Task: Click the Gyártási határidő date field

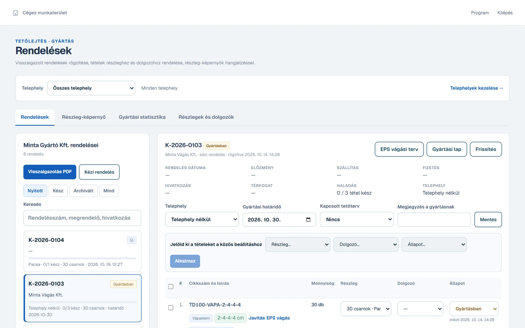Action: 279,220
